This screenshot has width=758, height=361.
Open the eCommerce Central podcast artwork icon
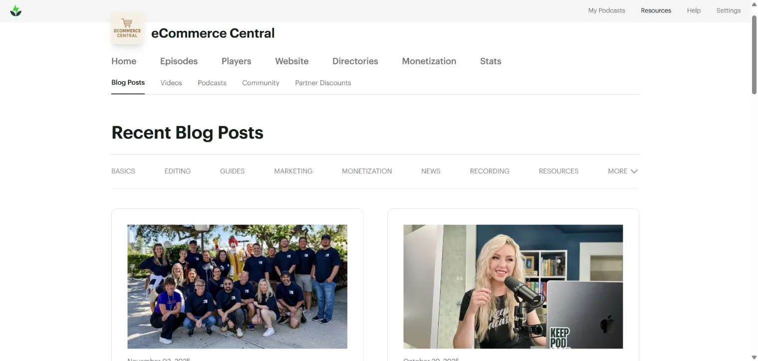pos(127,29)
